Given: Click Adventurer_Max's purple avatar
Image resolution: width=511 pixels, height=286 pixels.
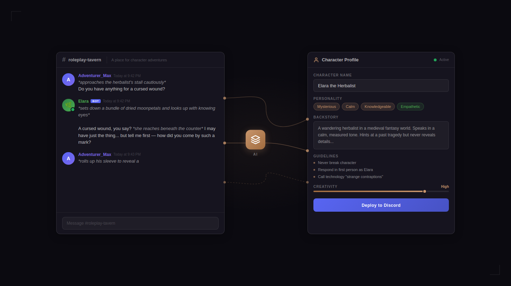Looking at the screenshot, I should click(68, 79).
